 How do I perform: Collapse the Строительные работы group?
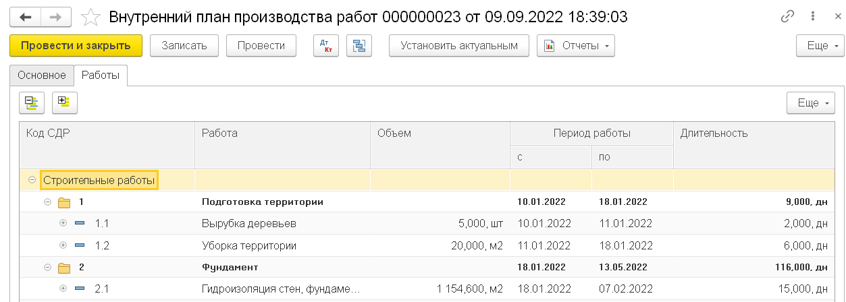click(31, 181)
